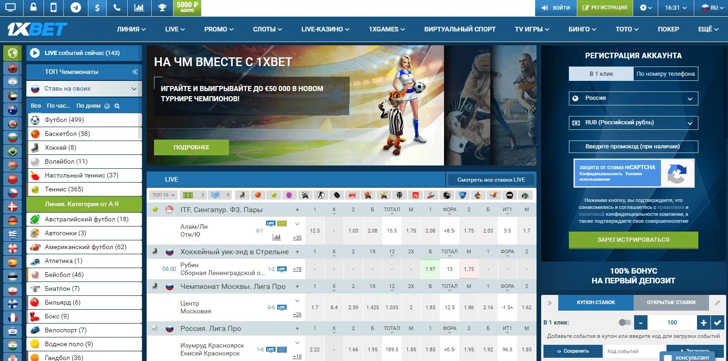The image size is (728, 361).
Task: Click the unlock padlock icon in top bar
Action: [33, 8]
